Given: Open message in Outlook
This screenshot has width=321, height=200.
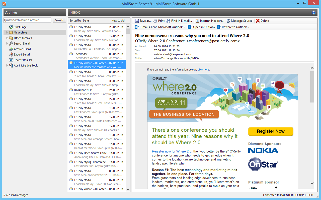Looking at the screenshot, I should (x=202, y=27).
